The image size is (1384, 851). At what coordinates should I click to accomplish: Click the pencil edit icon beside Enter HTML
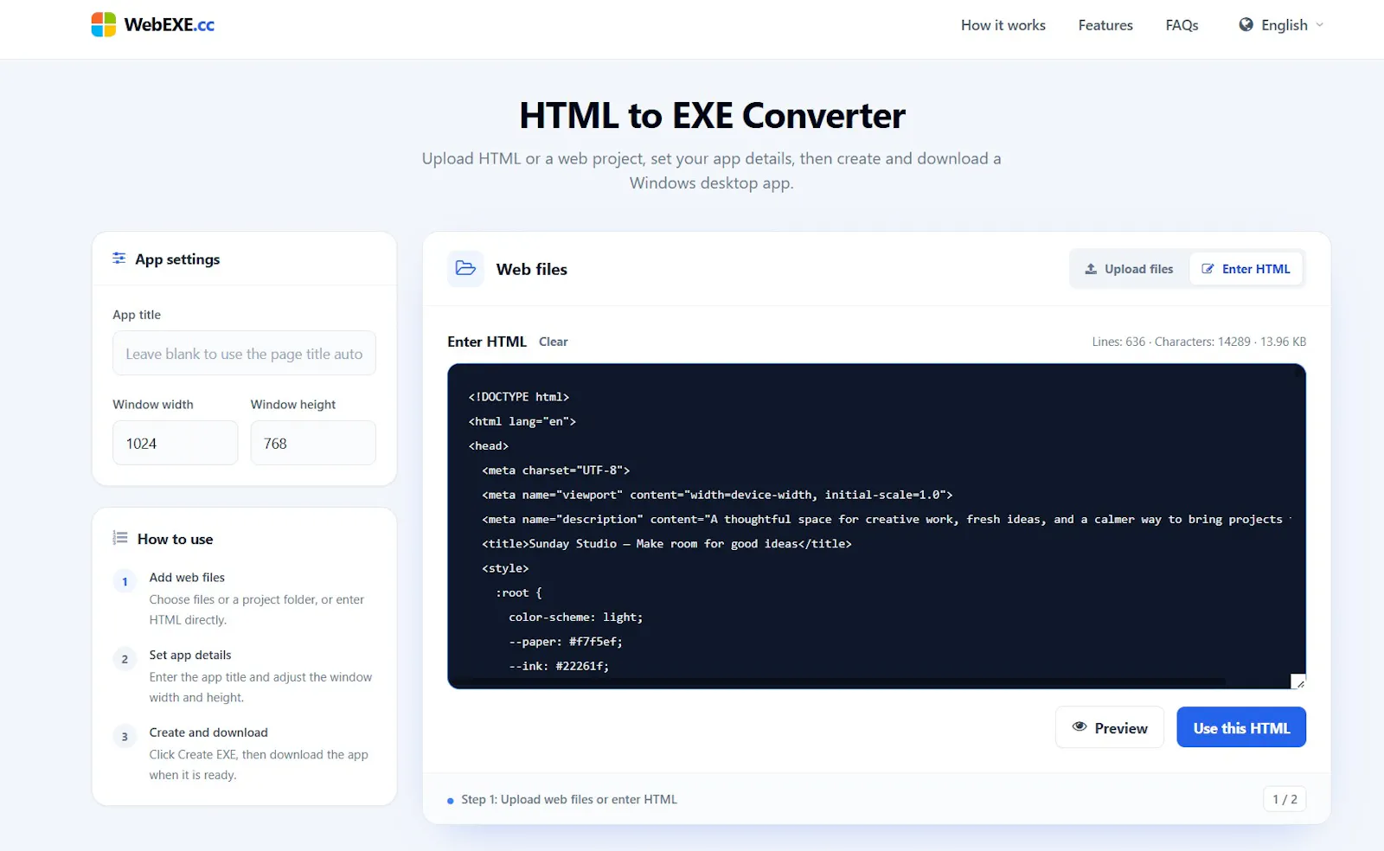pyautogui.click(x=1208, y=269)
